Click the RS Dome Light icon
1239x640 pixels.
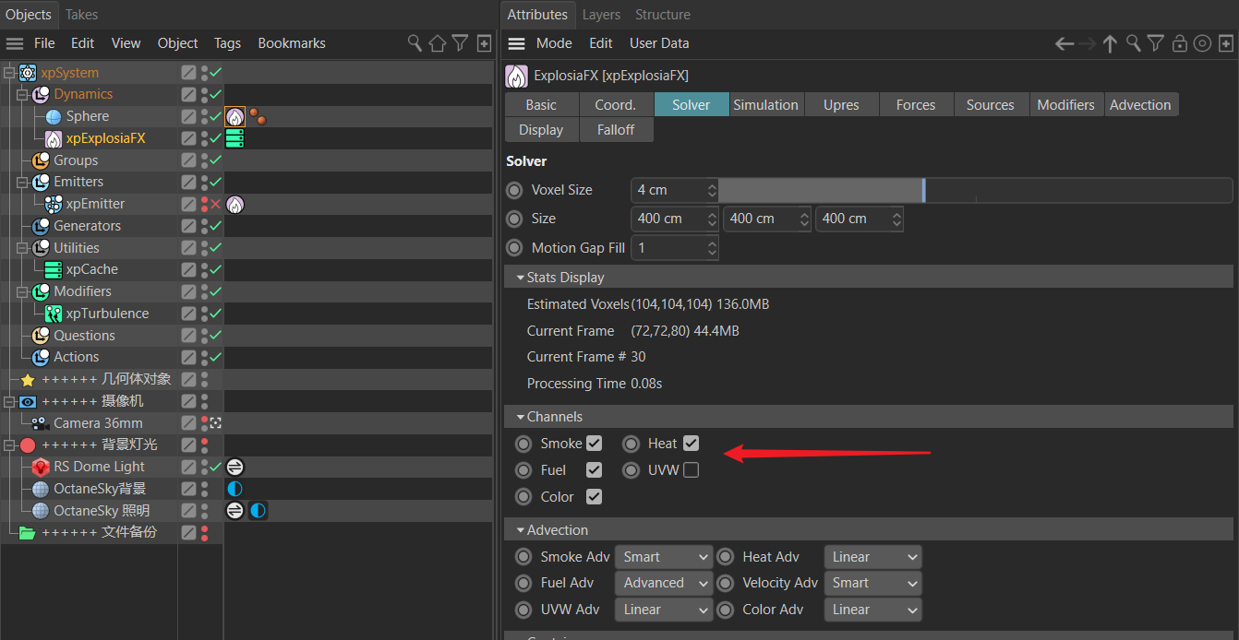41,467
